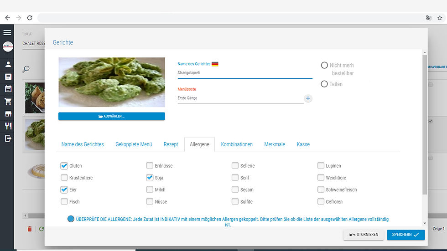This screenshot has height=251, width=447.
Task: Open the shopping cart sidebar icon
Action: (8, 101)
